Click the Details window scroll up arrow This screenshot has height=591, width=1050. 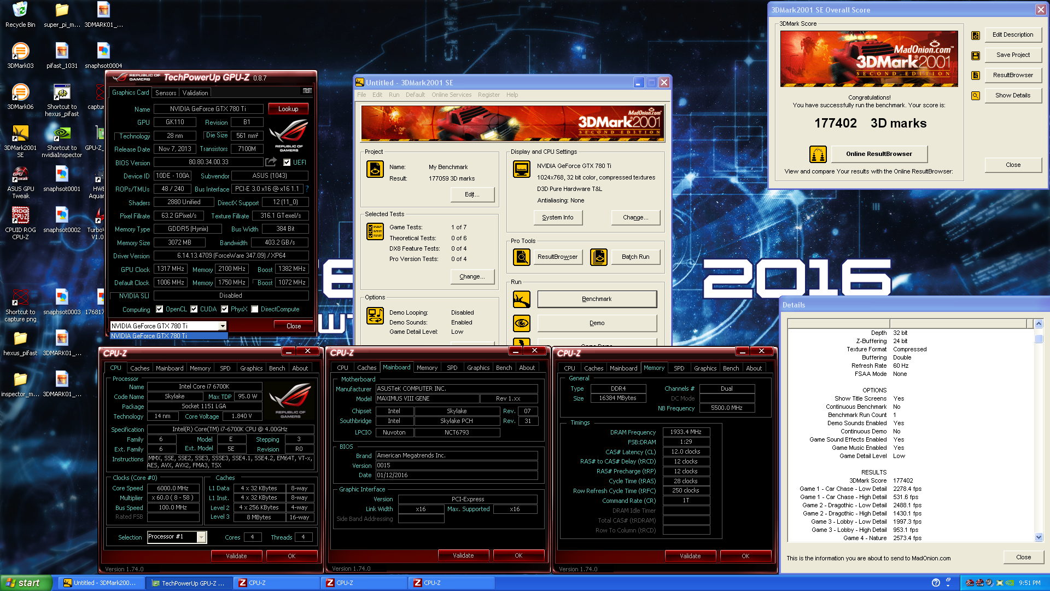[x=1039, y=324]
